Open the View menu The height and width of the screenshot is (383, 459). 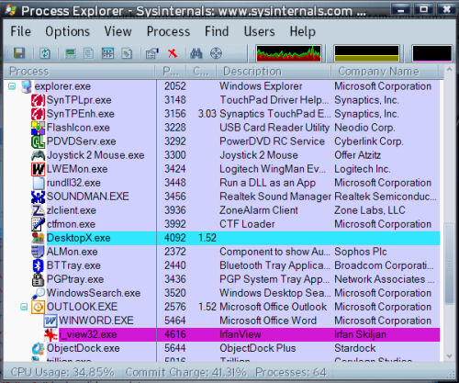point(118,31)
